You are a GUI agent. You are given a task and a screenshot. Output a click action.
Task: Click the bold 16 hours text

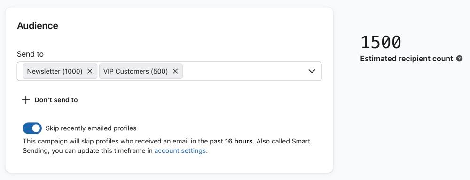[x=239, y=141]
